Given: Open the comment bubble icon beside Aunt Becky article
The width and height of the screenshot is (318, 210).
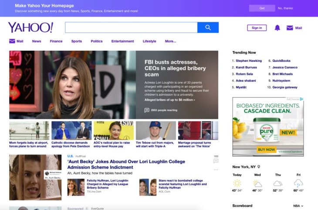Looking at the screenshot, I should click(x=216, y=161).
